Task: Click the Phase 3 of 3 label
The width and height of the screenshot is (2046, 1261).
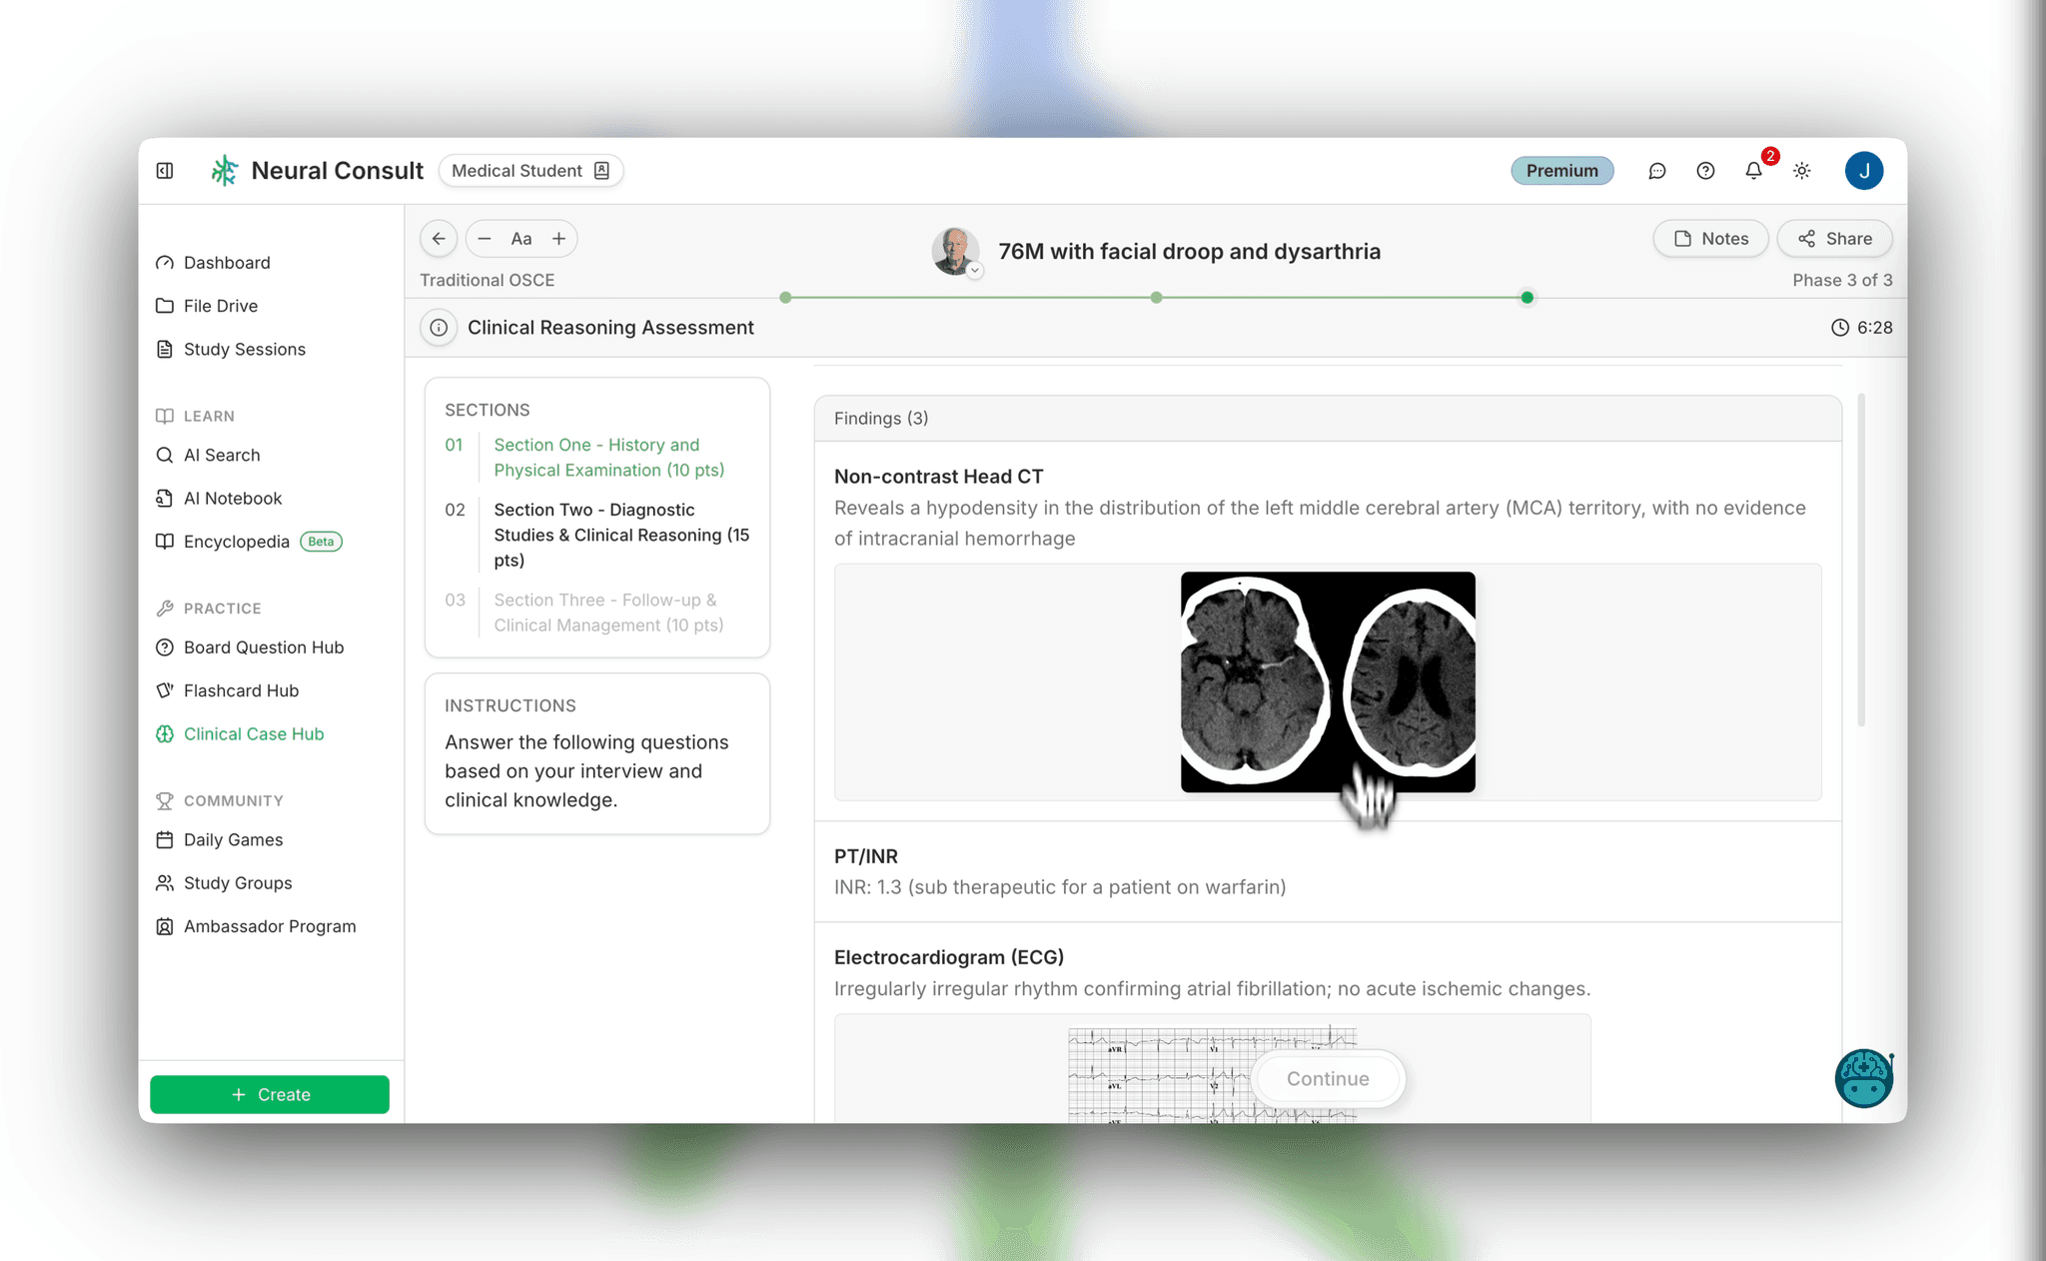Action: tap(1842, 280)
